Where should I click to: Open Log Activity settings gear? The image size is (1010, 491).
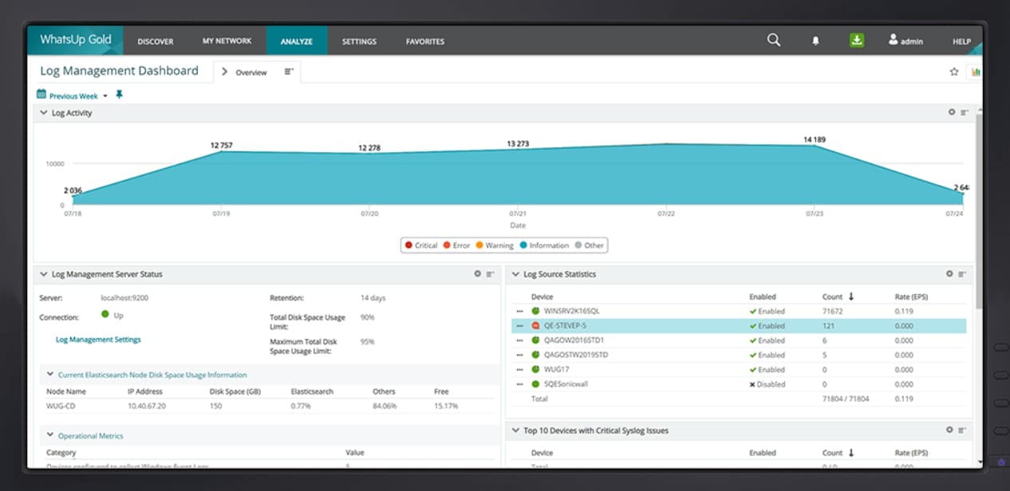point(952,112)
